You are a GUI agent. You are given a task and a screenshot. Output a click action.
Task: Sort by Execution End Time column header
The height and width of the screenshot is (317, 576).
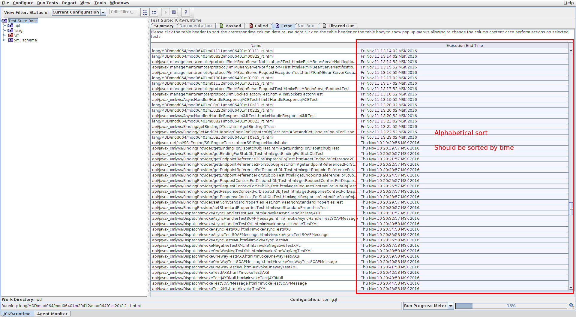coord(464,46)
